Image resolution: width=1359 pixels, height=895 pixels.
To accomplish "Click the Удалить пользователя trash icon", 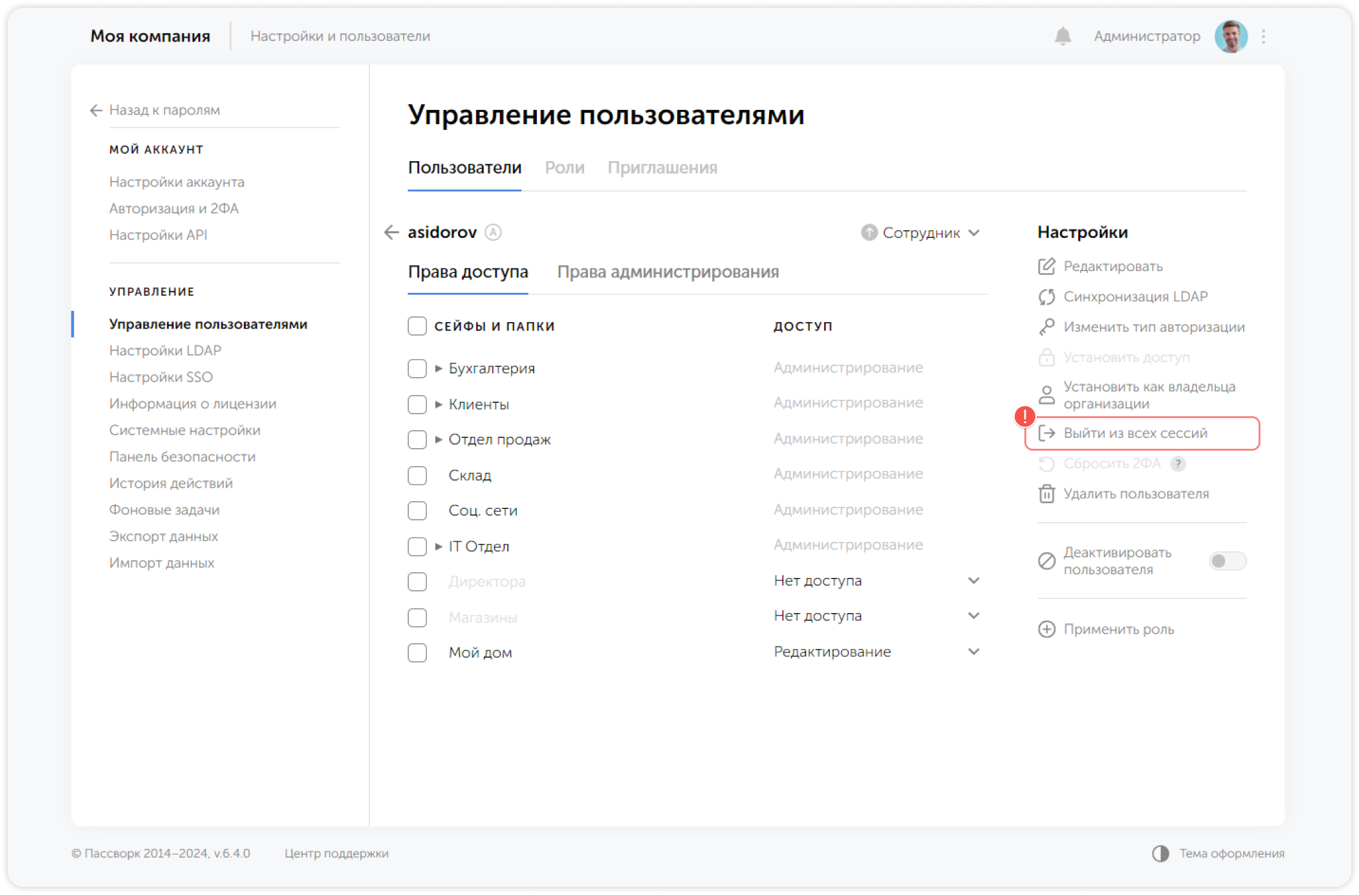I will pos(1046,494).
